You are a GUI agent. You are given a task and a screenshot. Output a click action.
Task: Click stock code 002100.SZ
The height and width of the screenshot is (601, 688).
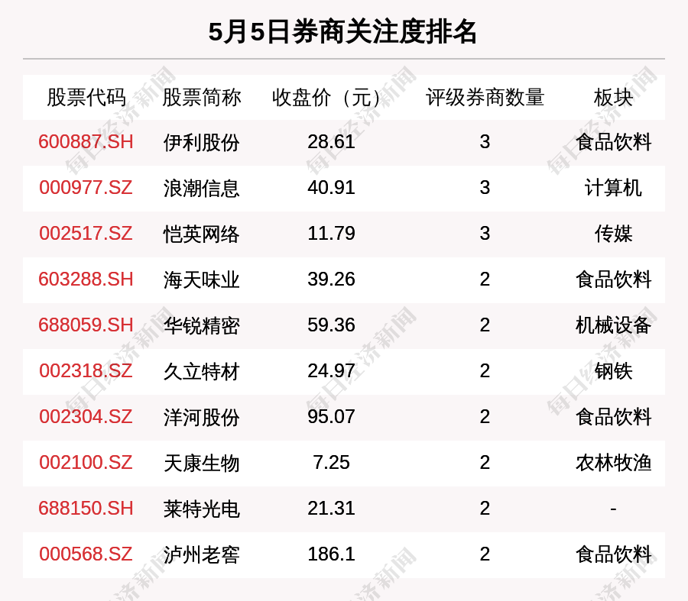[86, 463]
